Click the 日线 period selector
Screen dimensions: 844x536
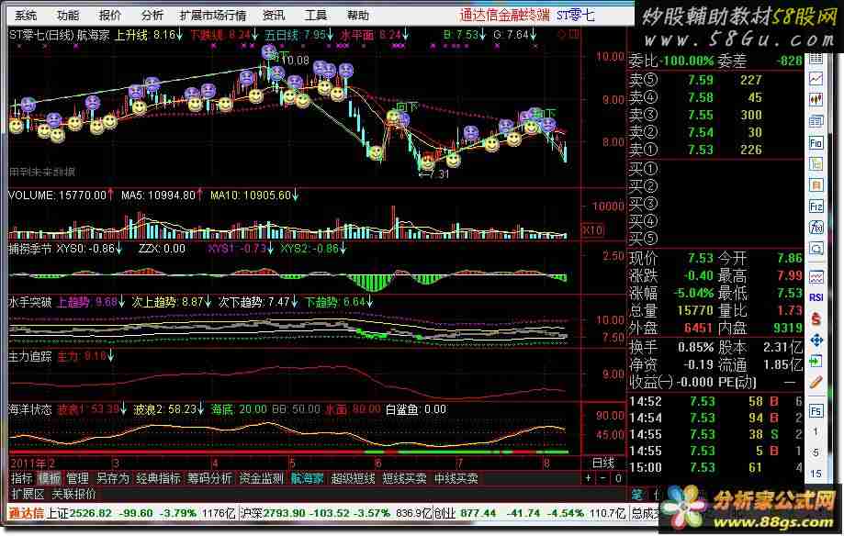click(x=602, y=463)
